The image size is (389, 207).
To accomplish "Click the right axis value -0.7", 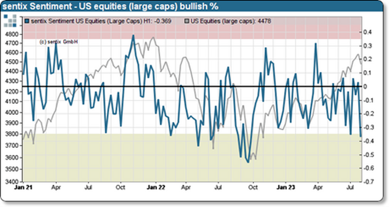I will tap(368, 182).
